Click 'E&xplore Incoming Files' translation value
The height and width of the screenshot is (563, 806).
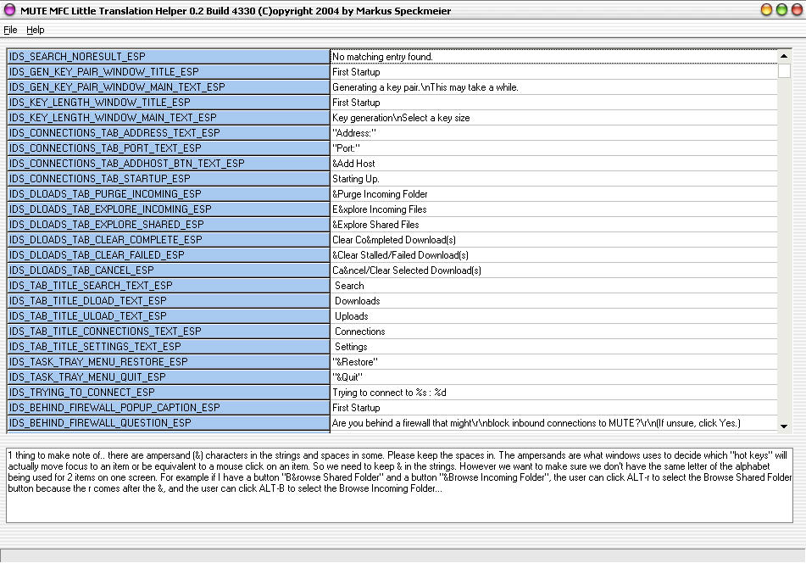coord(553,209)
